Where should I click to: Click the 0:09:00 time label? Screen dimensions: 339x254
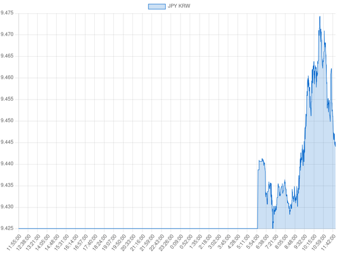point(176,242)
